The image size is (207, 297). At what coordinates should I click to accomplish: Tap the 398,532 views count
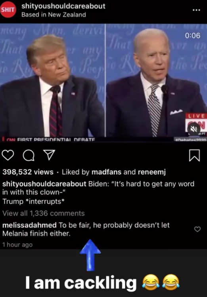(x=28, y=172)
